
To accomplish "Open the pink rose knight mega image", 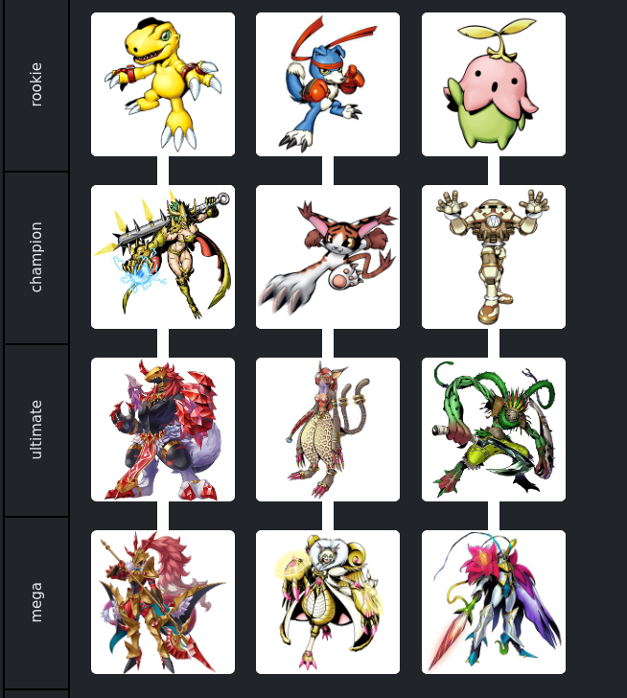I will (494, 602).
